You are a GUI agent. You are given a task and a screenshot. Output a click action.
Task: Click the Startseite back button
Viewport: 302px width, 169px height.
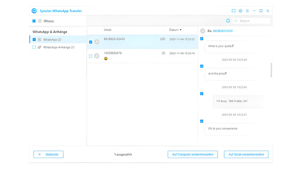point(48,154)
